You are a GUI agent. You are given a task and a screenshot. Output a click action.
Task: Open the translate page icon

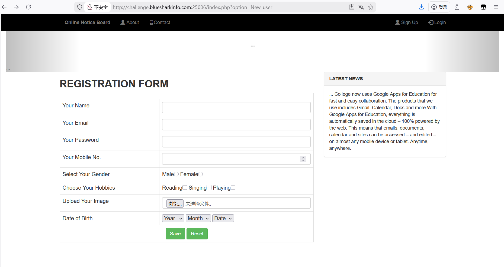click(x=361, y=7)
